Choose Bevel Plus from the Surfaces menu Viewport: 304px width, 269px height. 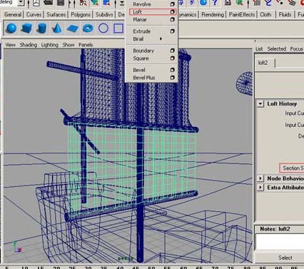[x=144, y=78]
